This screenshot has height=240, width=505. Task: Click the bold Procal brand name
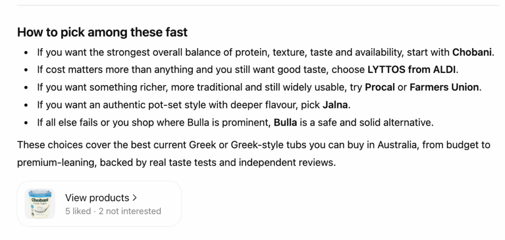[x=380, y=88]
